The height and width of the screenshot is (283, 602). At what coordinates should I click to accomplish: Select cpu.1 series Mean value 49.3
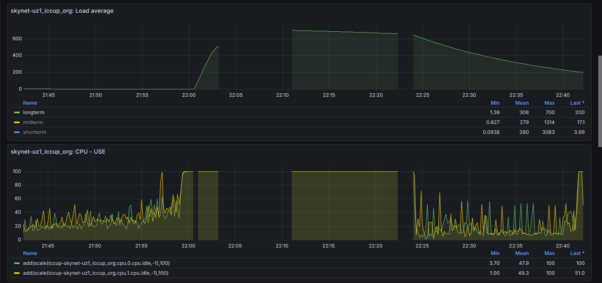tap(524, 273)
